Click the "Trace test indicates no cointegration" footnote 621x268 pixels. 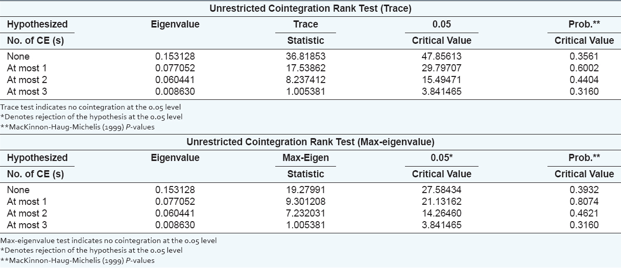pos(91,107)
